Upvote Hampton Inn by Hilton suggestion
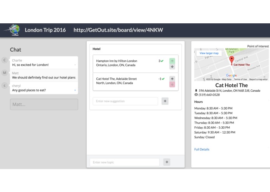 point(172,61)
